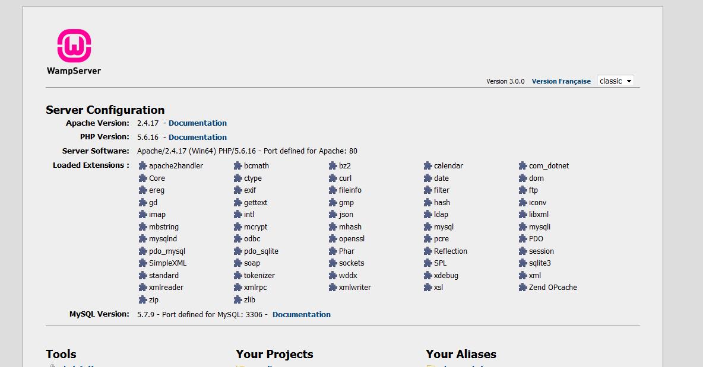The height and width of the screenshot is (367, 703).
Task: Click puzzle icon next to mysqli
Action: (x=523, y=227)
